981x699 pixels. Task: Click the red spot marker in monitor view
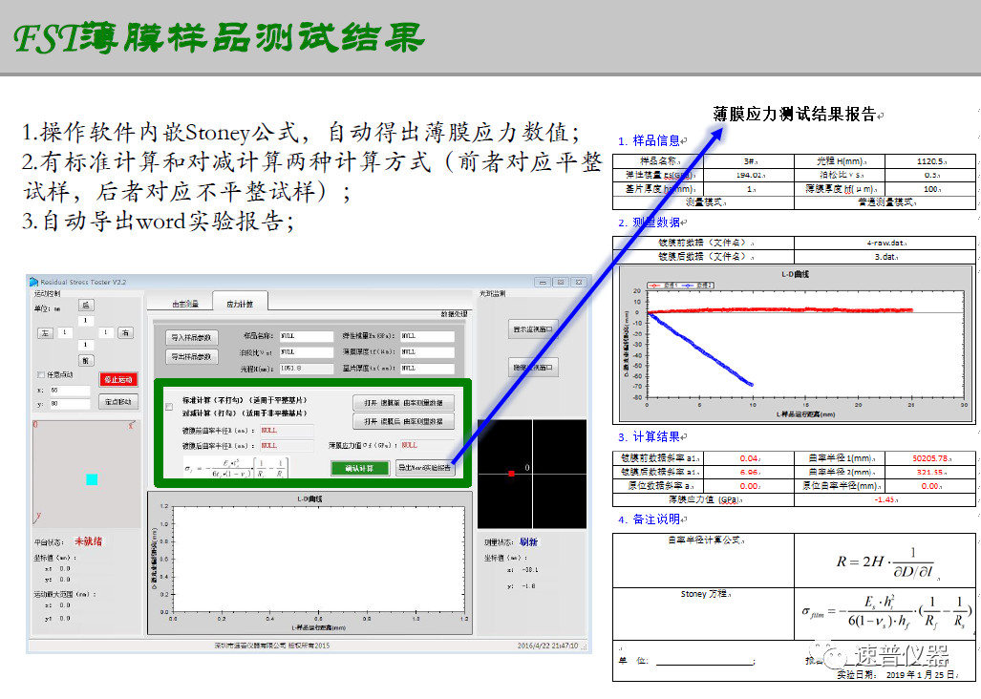(512, 474)
